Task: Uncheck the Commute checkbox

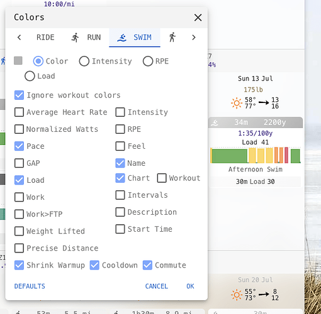Action: pyautogui.click(x=147, y=265)
